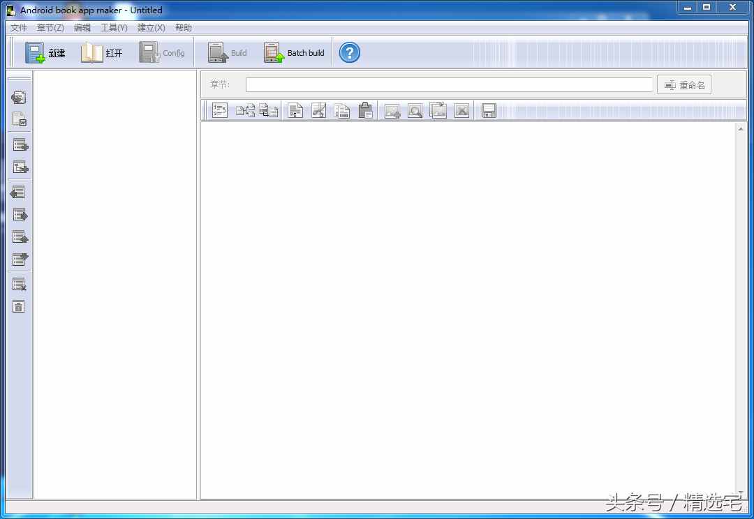Click the 章节 chapter name input field
The height and width of the screenshot is (519, 754).
[448, 85]
